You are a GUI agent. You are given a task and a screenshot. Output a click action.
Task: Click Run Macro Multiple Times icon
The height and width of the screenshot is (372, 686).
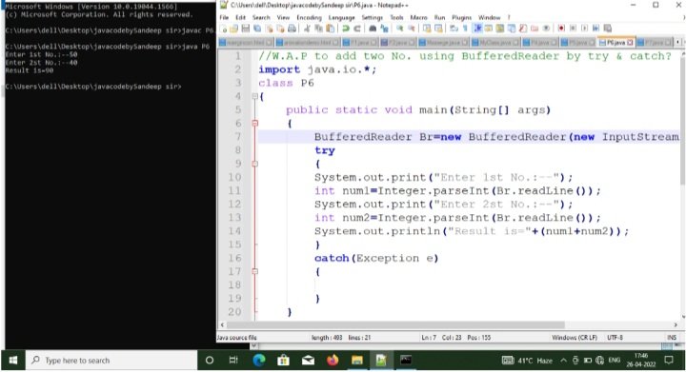pos(595,29)
